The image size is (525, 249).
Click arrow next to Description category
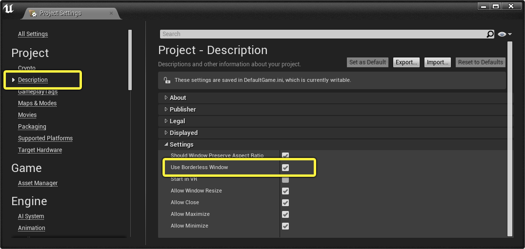coord(13,80)
